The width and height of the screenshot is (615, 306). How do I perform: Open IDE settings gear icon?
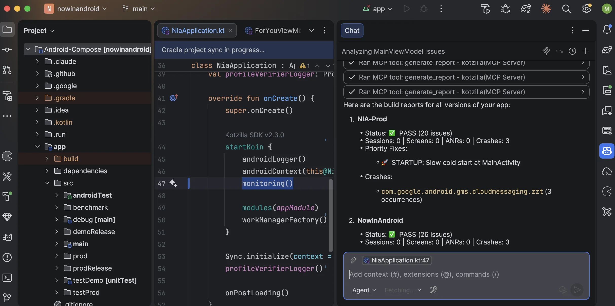click(x=587, y=9)
